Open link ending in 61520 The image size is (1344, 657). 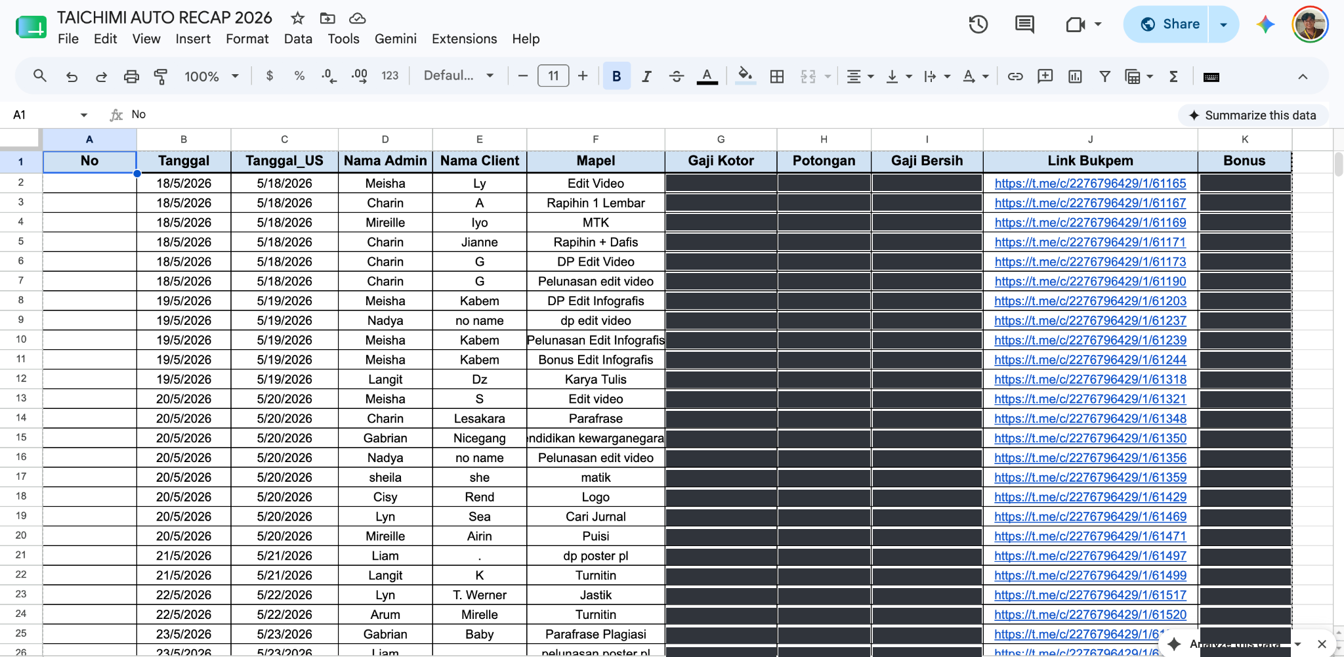tap(1090, 614)
